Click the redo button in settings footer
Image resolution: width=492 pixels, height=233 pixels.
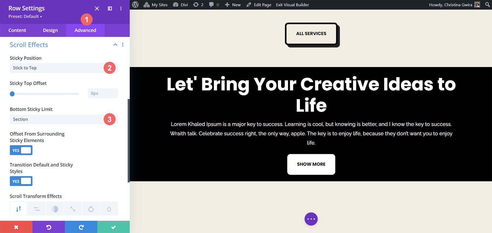[x=81, y=227]
